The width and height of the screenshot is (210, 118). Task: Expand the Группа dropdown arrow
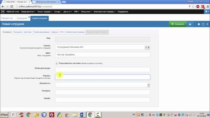[x=146, y=47]
